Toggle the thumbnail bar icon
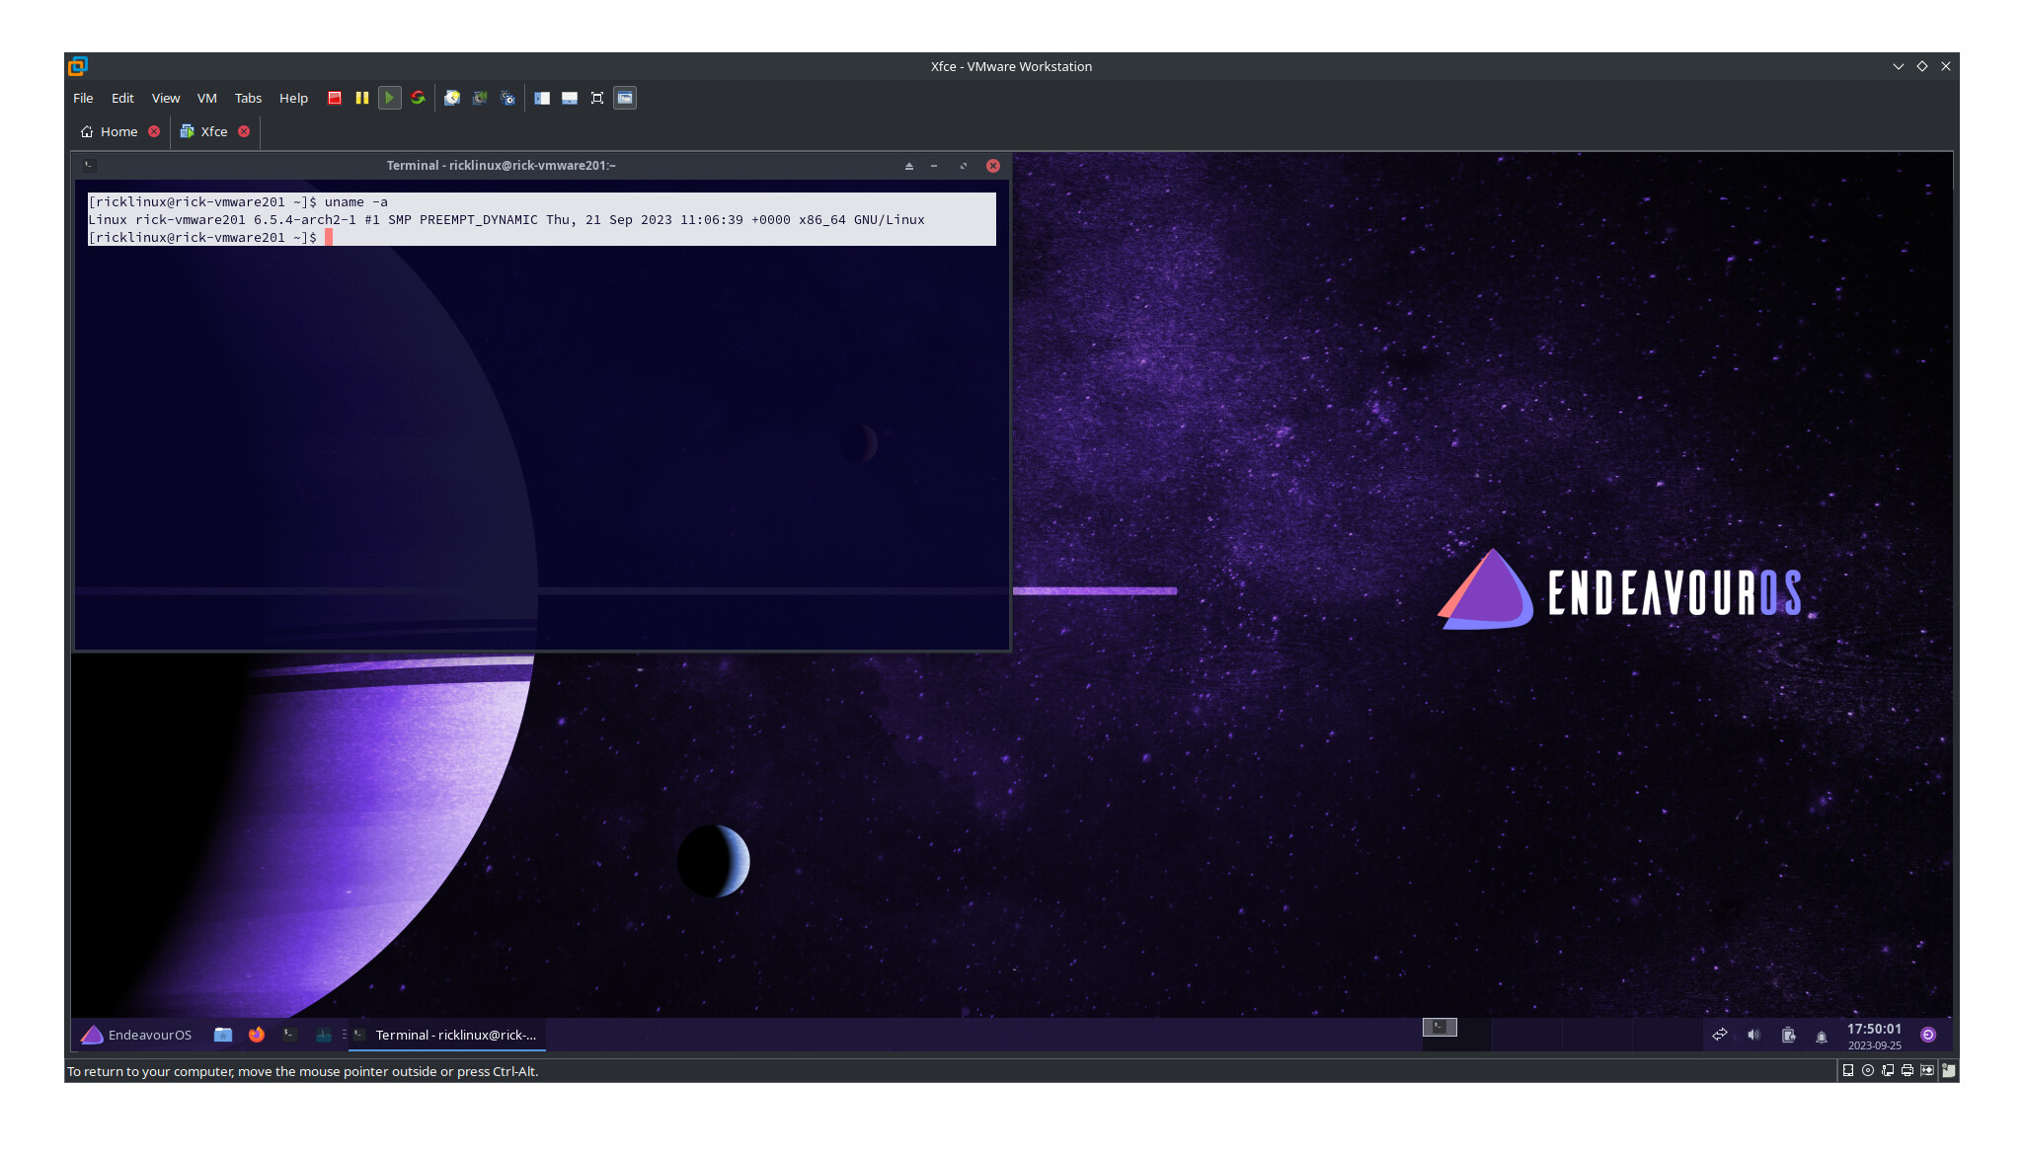Image resolution: width=2024 pixels, height=1159 pixels. [570, 98]
